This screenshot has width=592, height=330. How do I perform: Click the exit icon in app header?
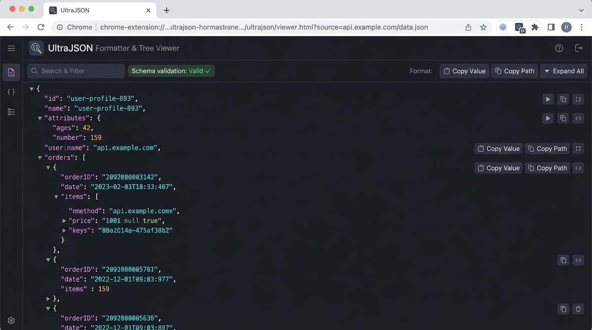[579, 48]
